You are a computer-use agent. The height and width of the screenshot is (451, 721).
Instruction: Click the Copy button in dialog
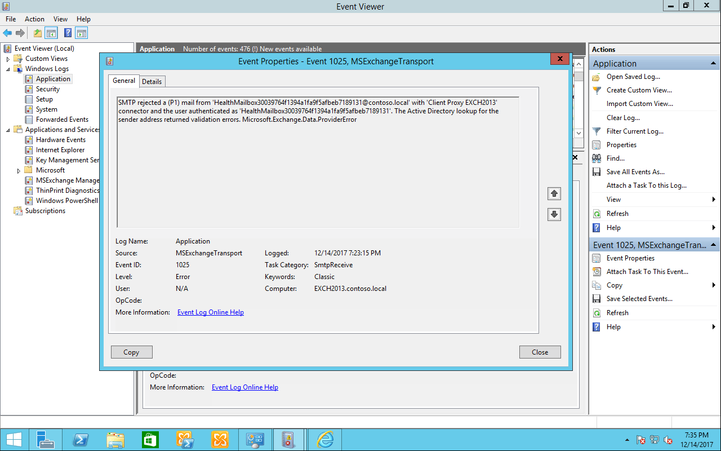pos(131,352)
